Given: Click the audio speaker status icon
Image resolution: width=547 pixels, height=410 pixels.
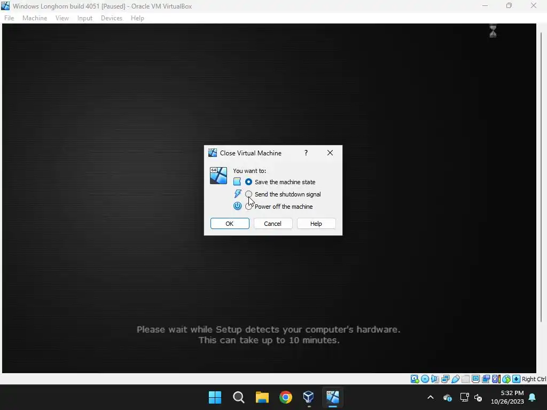Looking at the screenshot, I should point(435,379).
